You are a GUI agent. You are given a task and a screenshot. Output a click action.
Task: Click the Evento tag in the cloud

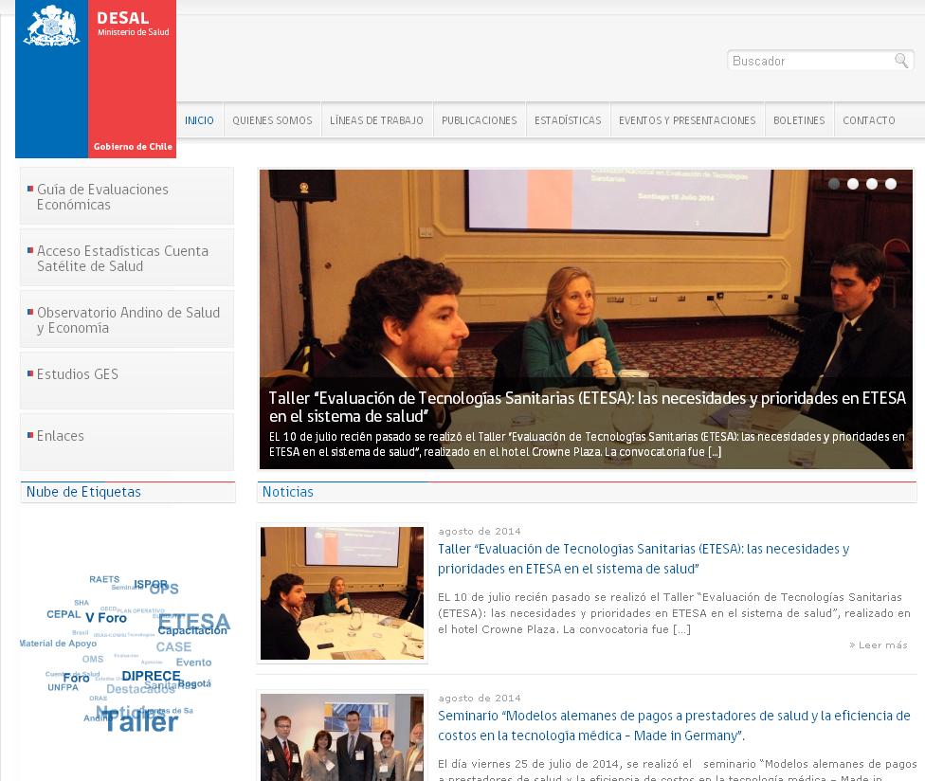coord(193,662)
